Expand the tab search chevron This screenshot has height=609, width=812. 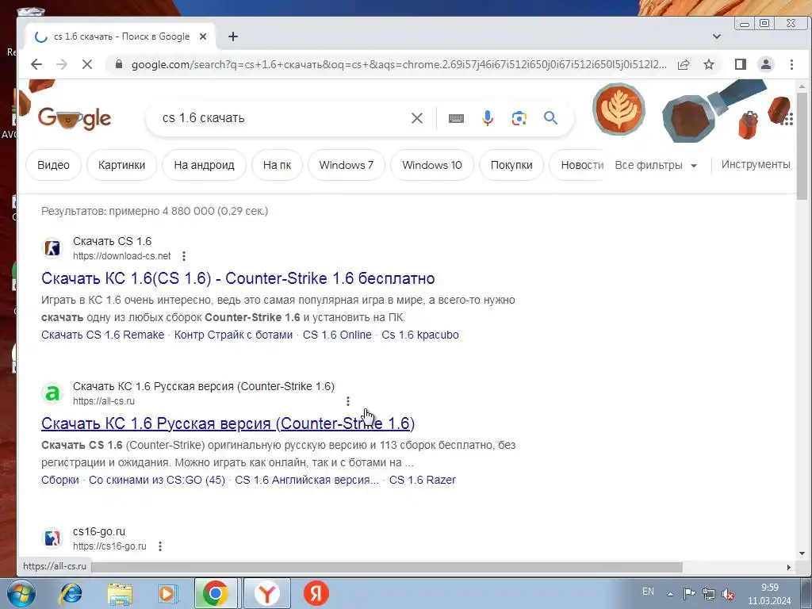(717, 36)
